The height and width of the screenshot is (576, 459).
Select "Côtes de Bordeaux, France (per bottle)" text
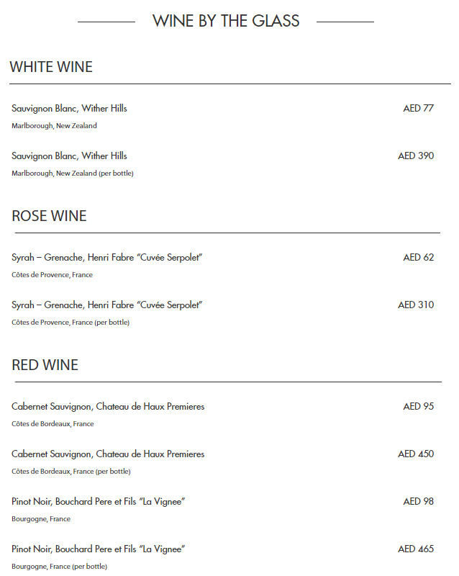(71, 472)
